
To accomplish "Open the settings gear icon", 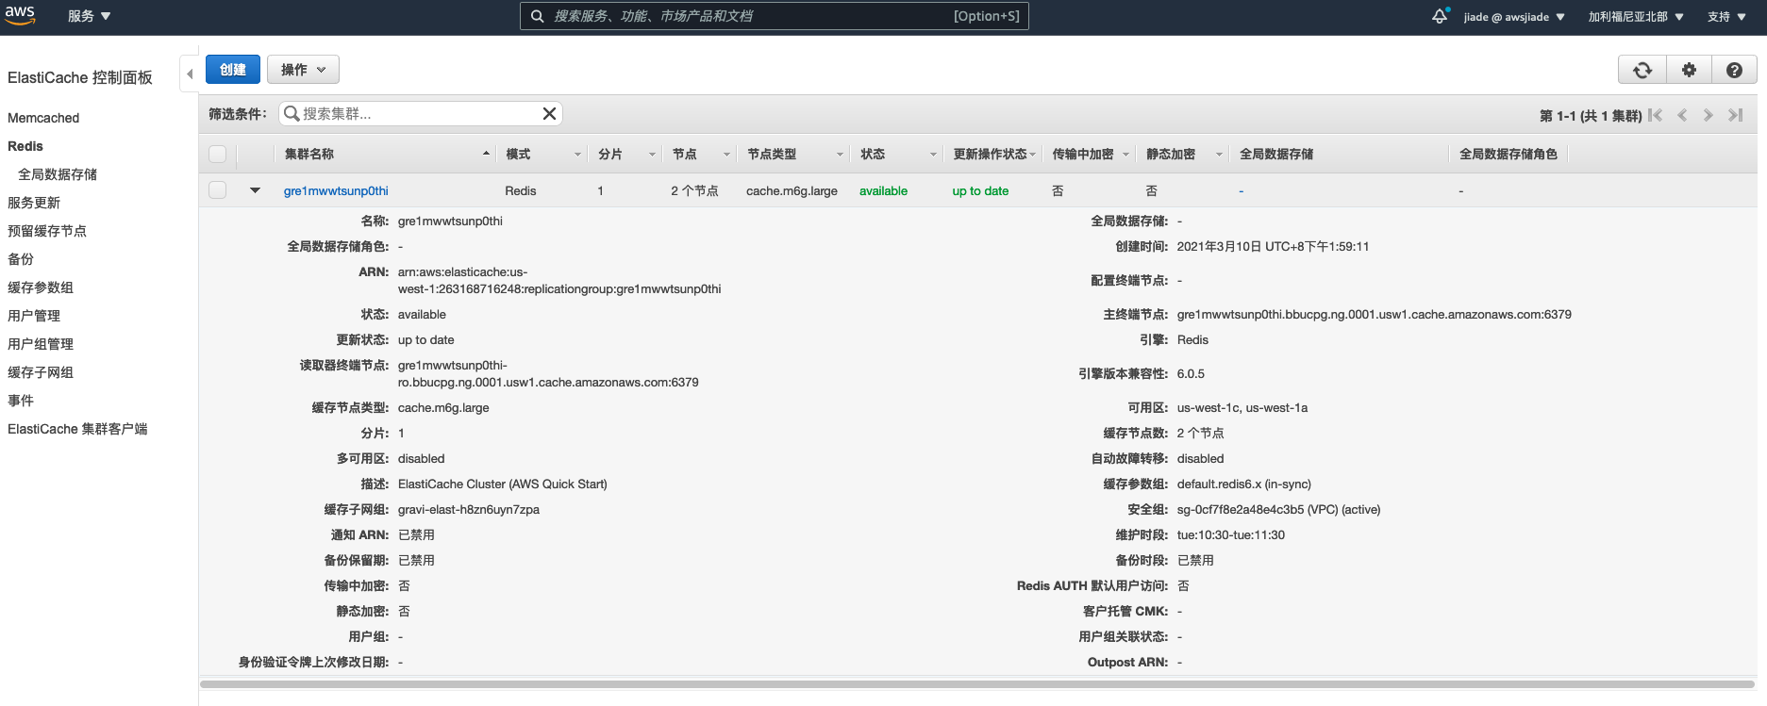I will click(x=1689, y=70).
